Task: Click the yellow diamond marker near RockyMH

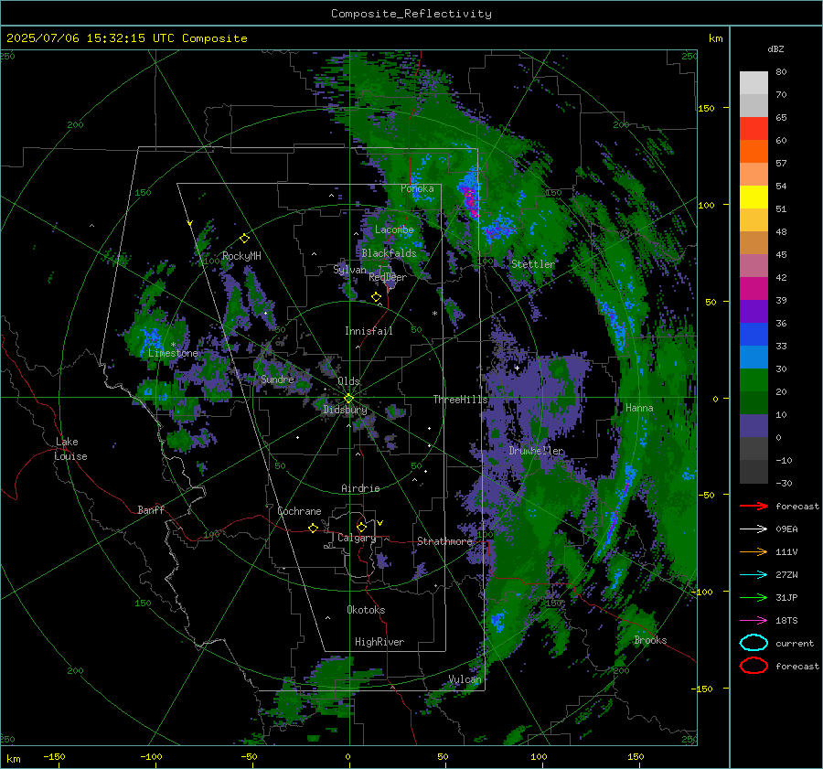Action: (x=244, y=239)
